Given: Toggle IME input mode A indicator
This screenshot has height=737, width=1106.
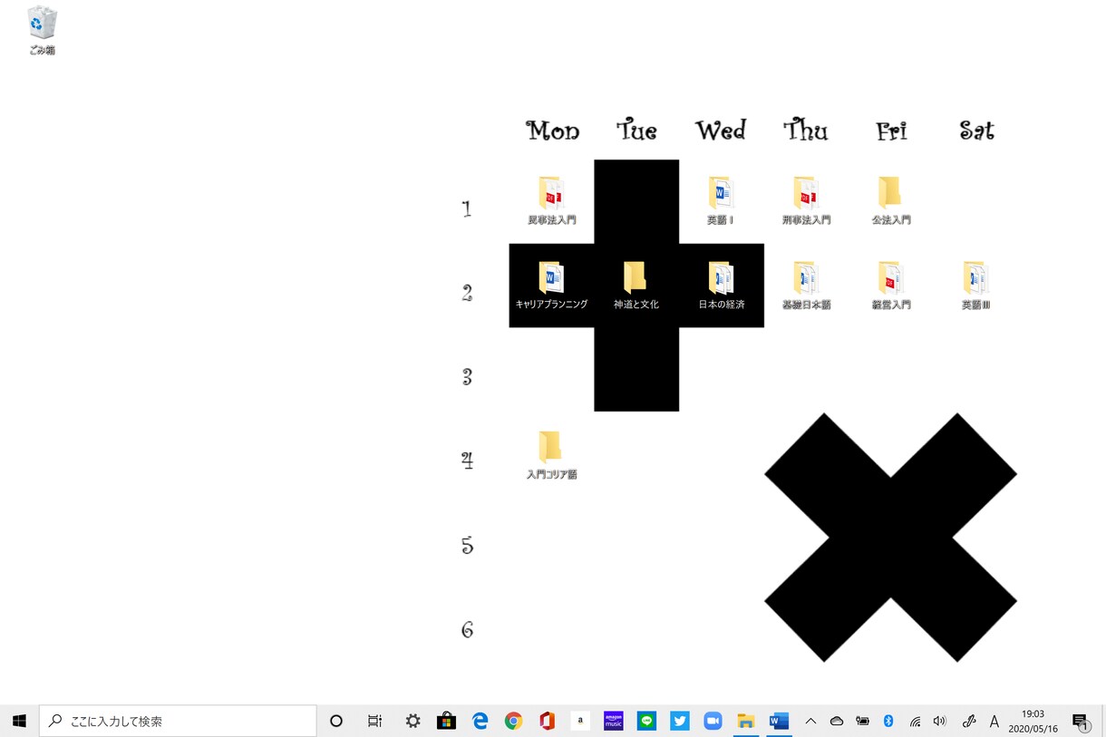Looking at the screenshot, I should click(x=994, y=721).
